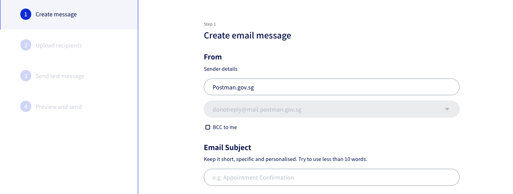Screen dimensions: 513x194
Task: Tick the BCC to me checkbox square
Action: [x=208, y=127]
